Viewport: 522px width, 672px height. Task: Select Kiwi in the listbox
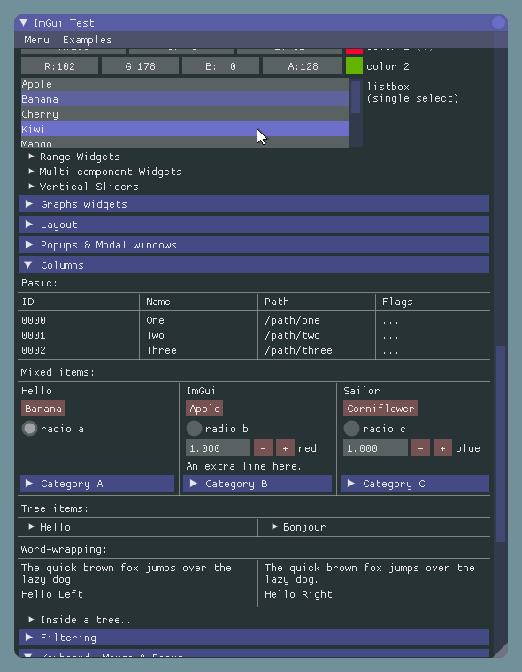[x=185, y=129]
